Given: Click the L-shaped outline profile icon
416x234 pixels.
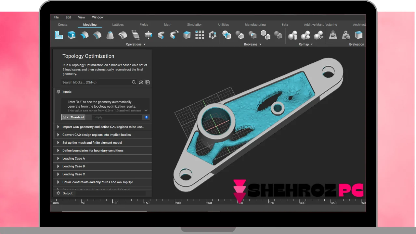Looking at the screenshot, I should tap(59, 35).
